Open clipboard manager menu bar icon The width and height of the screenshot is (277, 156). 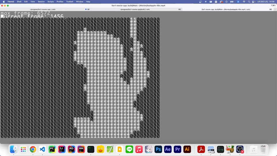pyautogui.click(x=216, y=2)
